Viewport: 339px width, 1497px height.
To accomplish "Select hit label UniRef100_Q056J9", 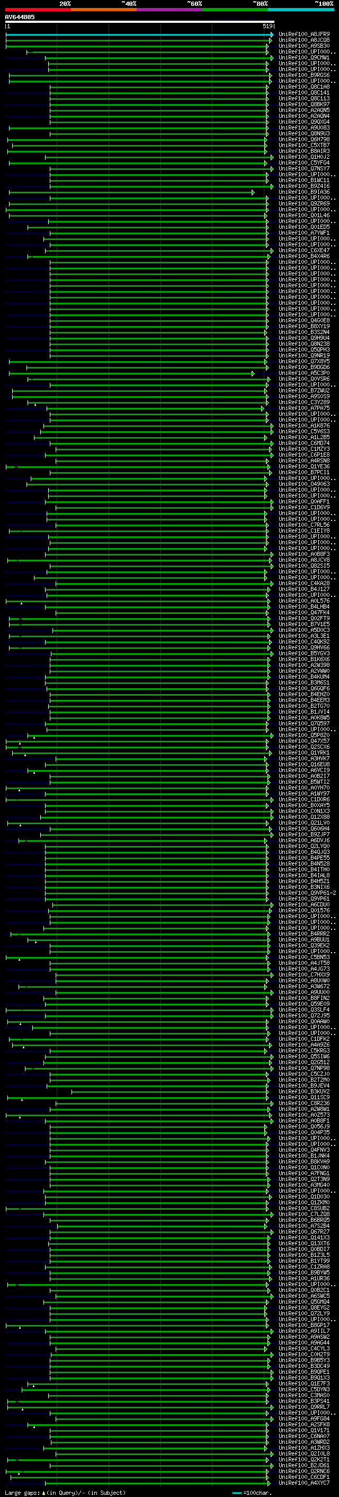I will [304, 1127].
